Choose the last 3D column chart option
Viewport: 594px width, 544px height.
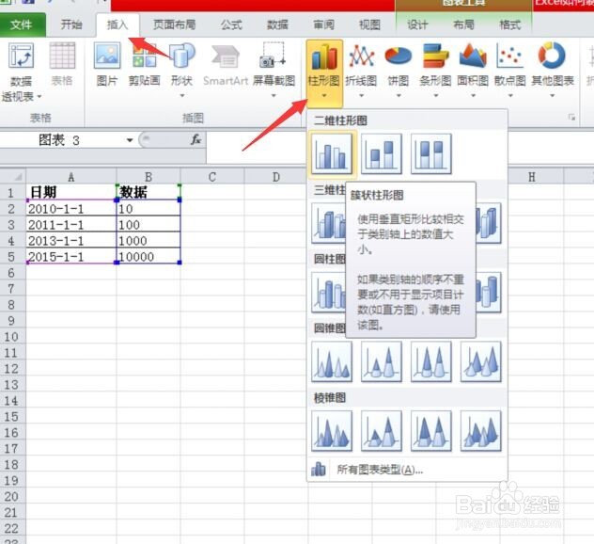click(489, 223)
